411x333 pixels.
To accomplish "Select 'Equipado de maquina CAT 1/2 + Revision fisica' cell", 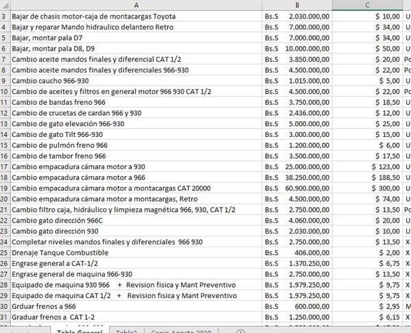I will click(136, 296).
